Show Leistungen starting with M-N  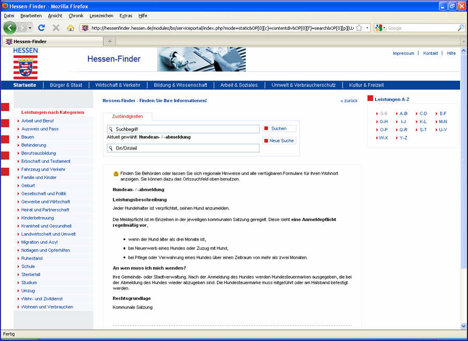[443, 122]
